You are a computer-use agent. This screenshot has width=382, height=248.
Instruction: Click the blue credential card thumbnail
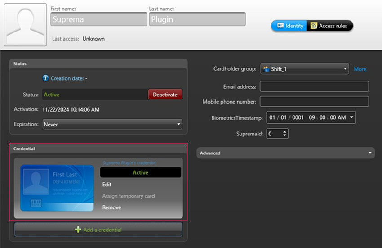(x=57, y=188)
